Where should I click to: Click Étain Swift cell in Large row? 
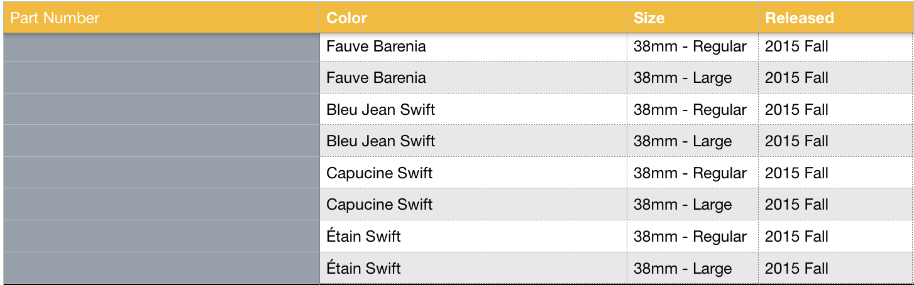pyautogui.click(x=473, y=268)
